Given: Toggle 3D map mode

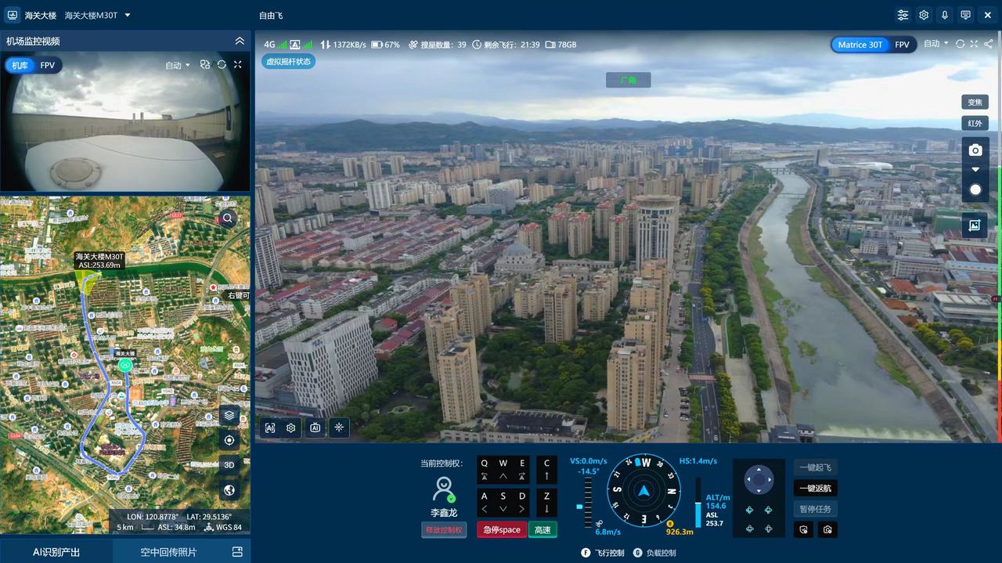Looking at the screenshot, I should 229,464.
